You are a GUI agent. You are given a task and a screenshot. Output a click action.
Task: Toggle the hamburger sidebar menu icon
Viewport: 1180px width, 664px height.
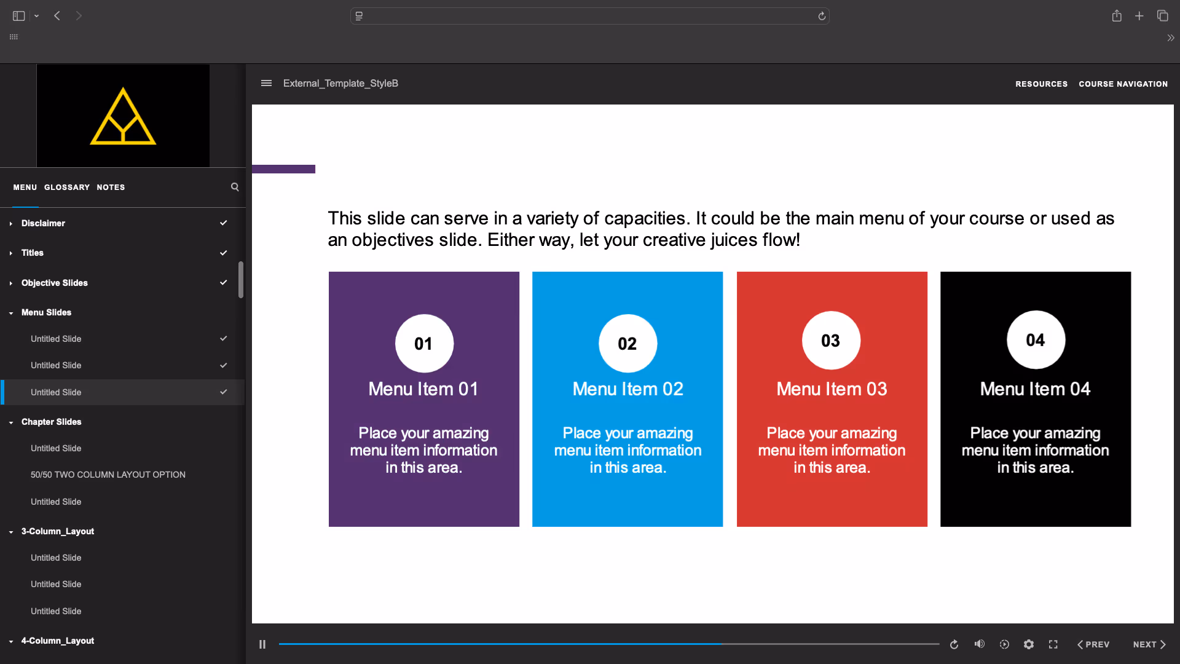pyautogui.click(x=266, y=83)
